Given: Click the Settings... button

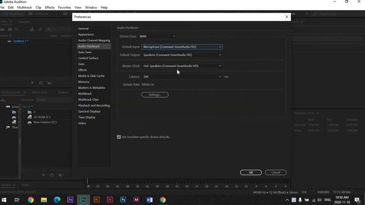Looking at the screenshot, I should tap(155, 95).
